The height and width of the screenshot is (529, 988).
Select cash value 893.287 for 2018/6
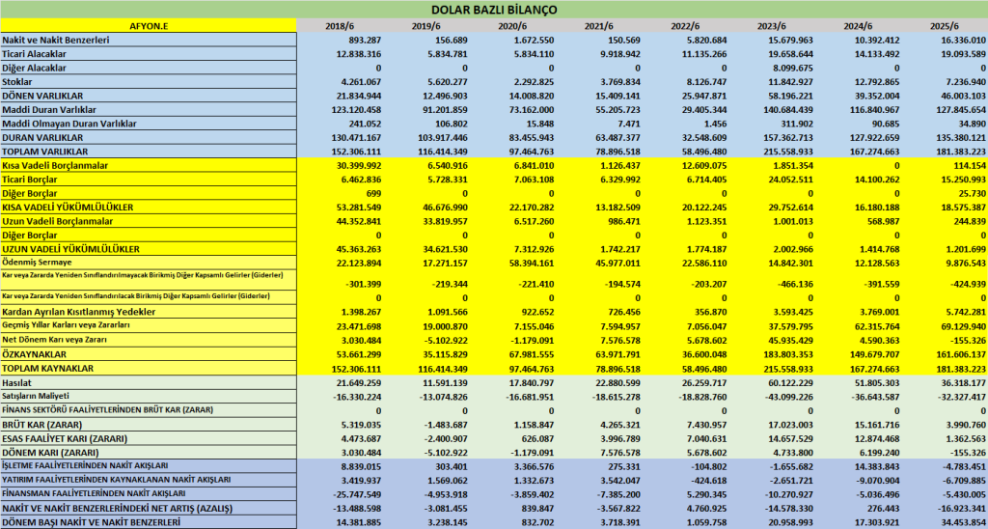click(366, 40)
